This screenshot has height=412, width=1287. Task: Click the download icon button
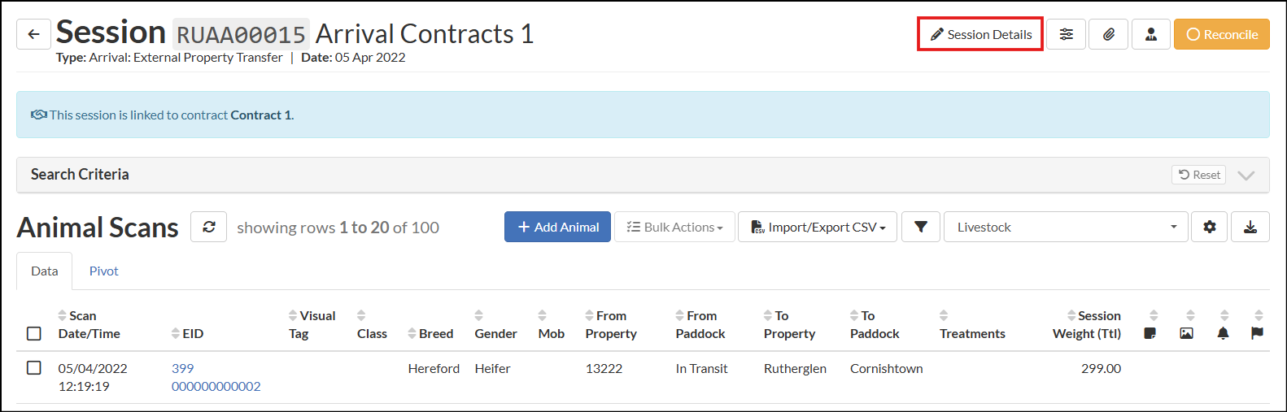(x=1250, y=227)
